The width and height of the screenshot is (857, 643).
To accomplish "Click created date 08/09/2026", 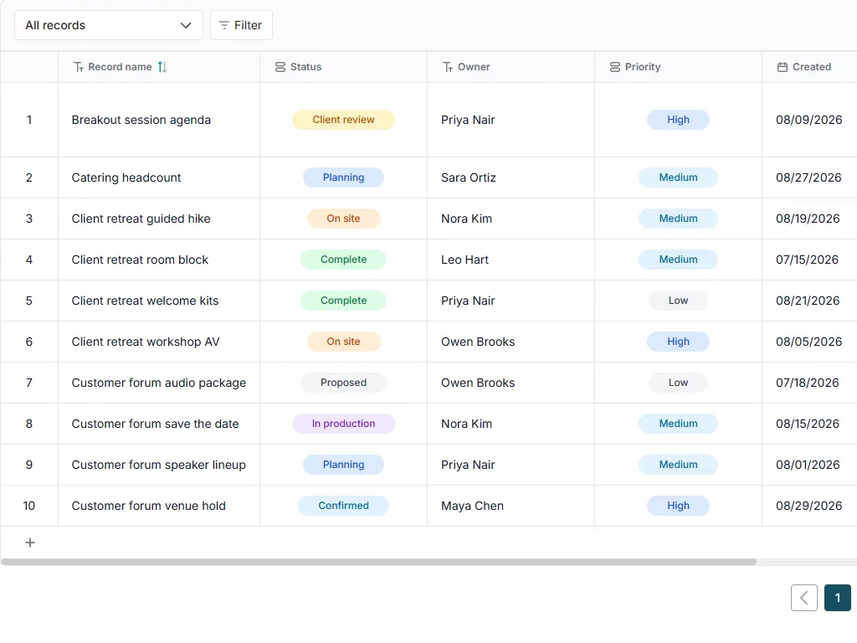I will [x=809, y=120].
